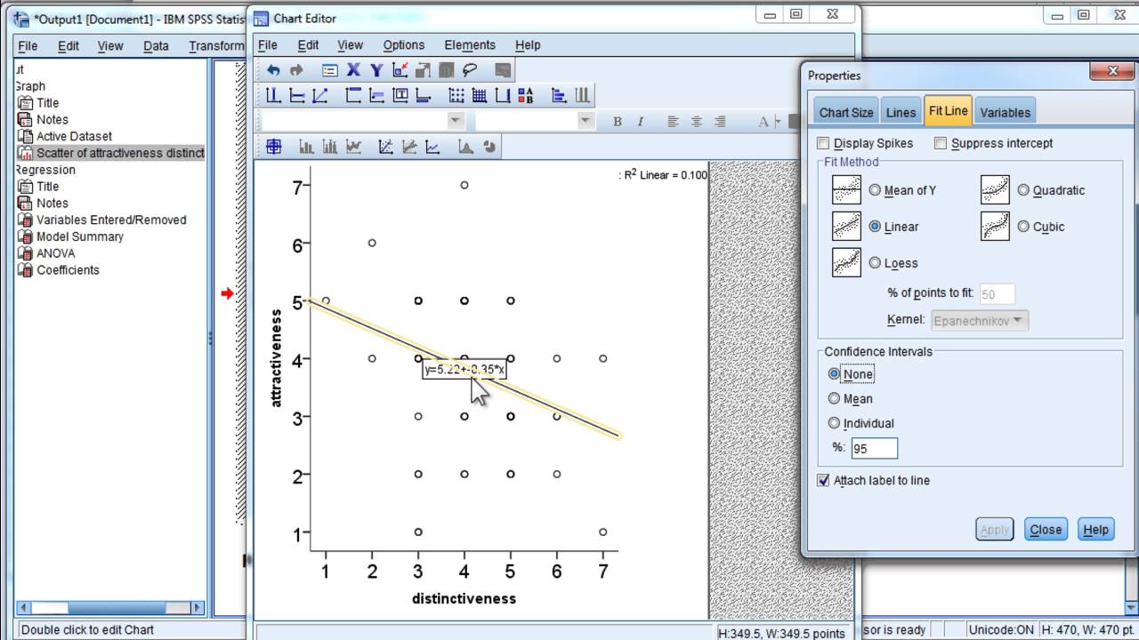The image size is (1139, 640).
Task: Select None for confidence intervals
Action: click(x=834, y=374)
